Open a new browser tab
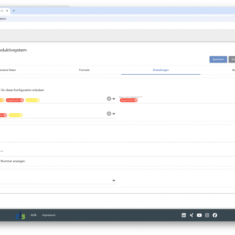Image resolution: width=235 pixels, height=235 pixels. (14, 11)
